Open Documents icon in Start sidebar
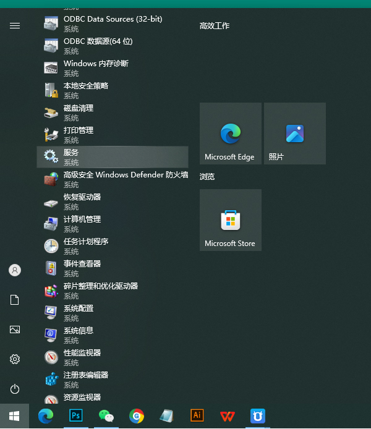371x429 pixels. coord(15,300)
